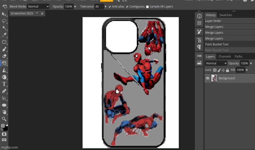Click the Layers panel Opacity value field
The width and height of the screenshot is (255, 150).
point(244,63)
